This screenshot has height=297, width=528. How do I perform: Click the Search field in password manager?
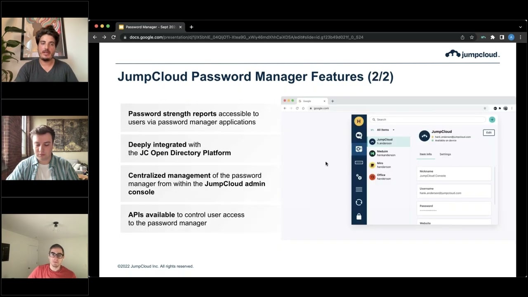pos(428,120)
